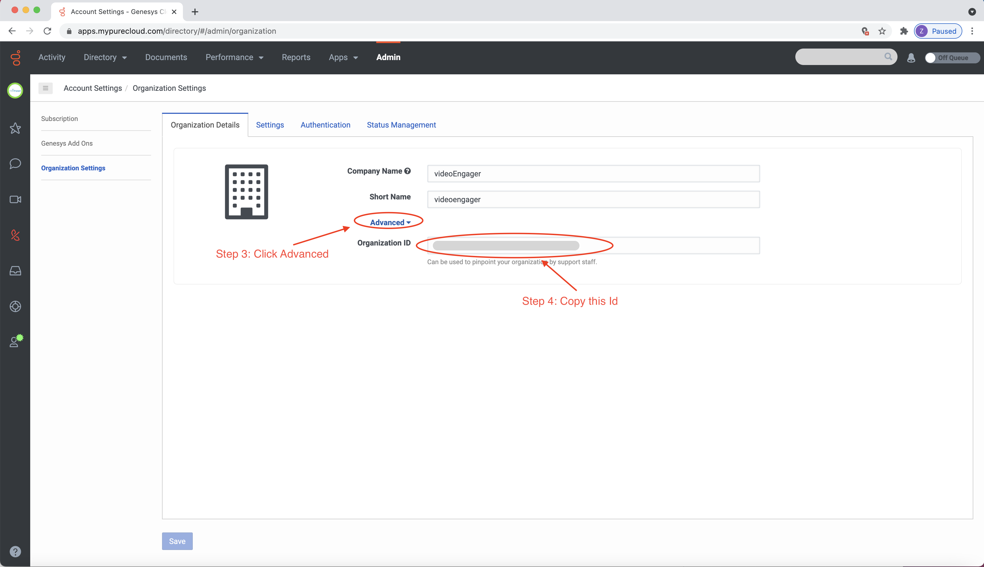984x567 pixels.
Task: Open the Activity menu item
Action: click(52, 57)
